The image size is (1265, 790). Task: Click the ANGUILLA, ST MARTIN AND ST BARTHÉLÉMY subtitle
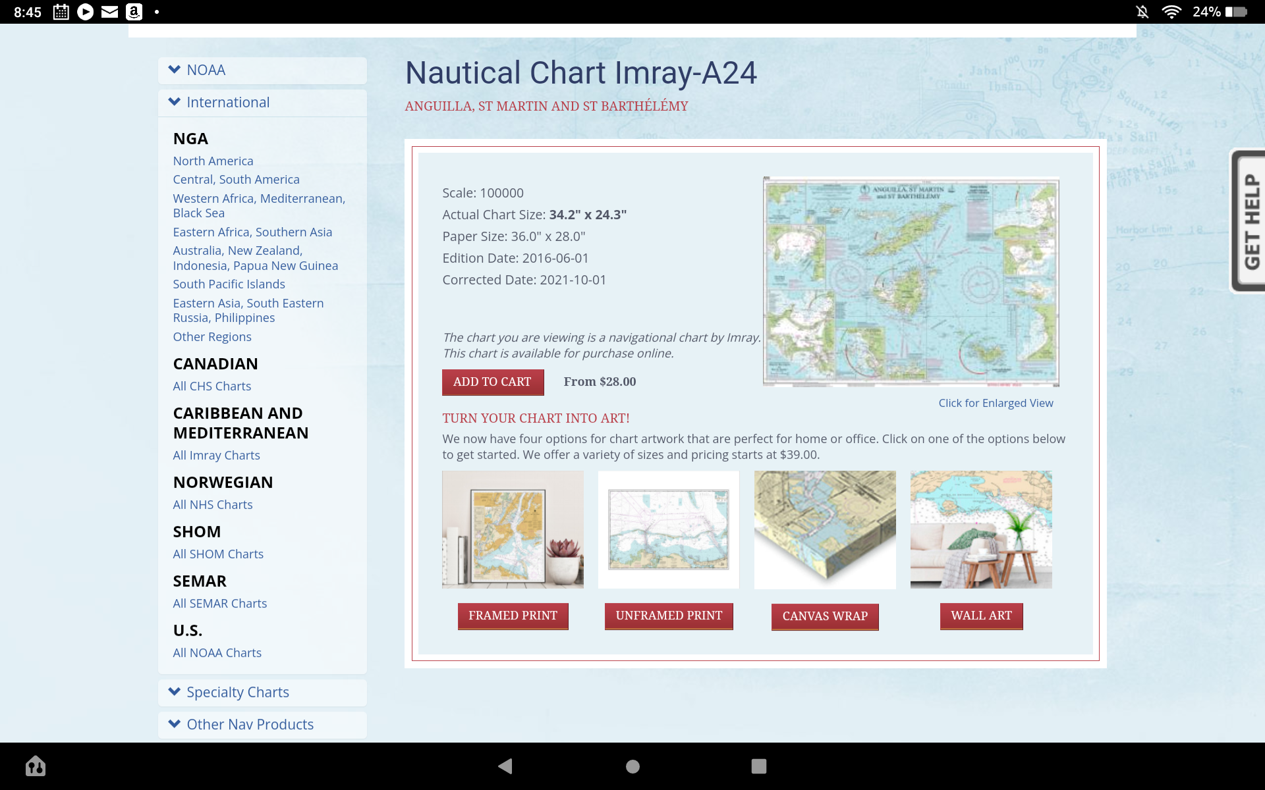point(546,106)
